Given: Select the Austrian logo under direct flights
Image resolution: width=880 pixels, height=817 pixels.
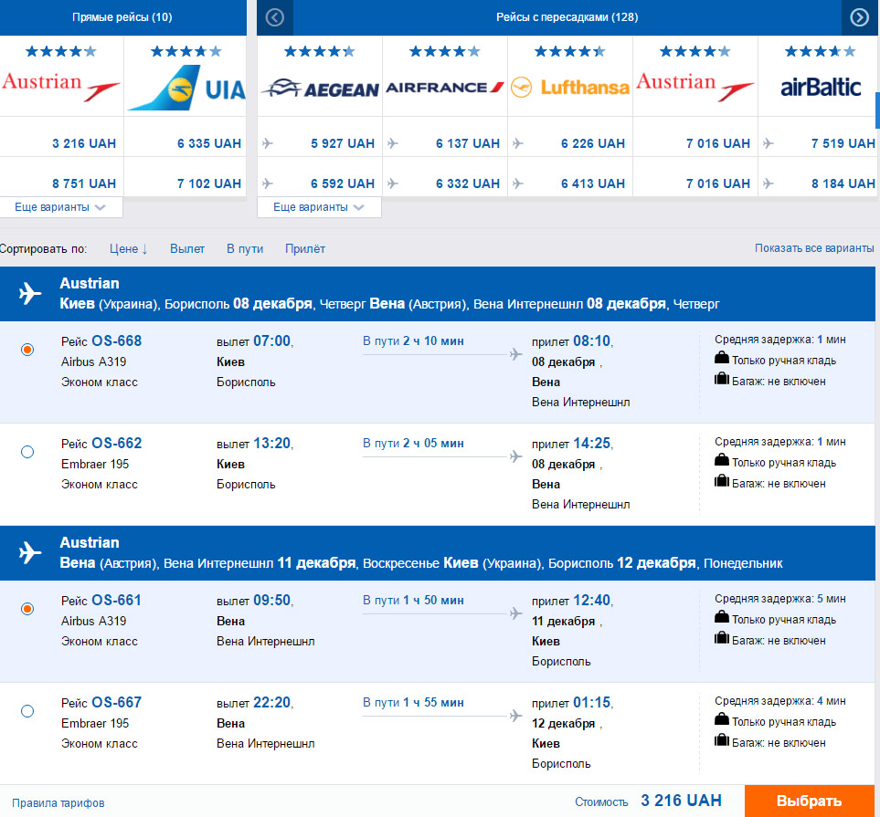Looking at the screenshot, I should (61, 87).
